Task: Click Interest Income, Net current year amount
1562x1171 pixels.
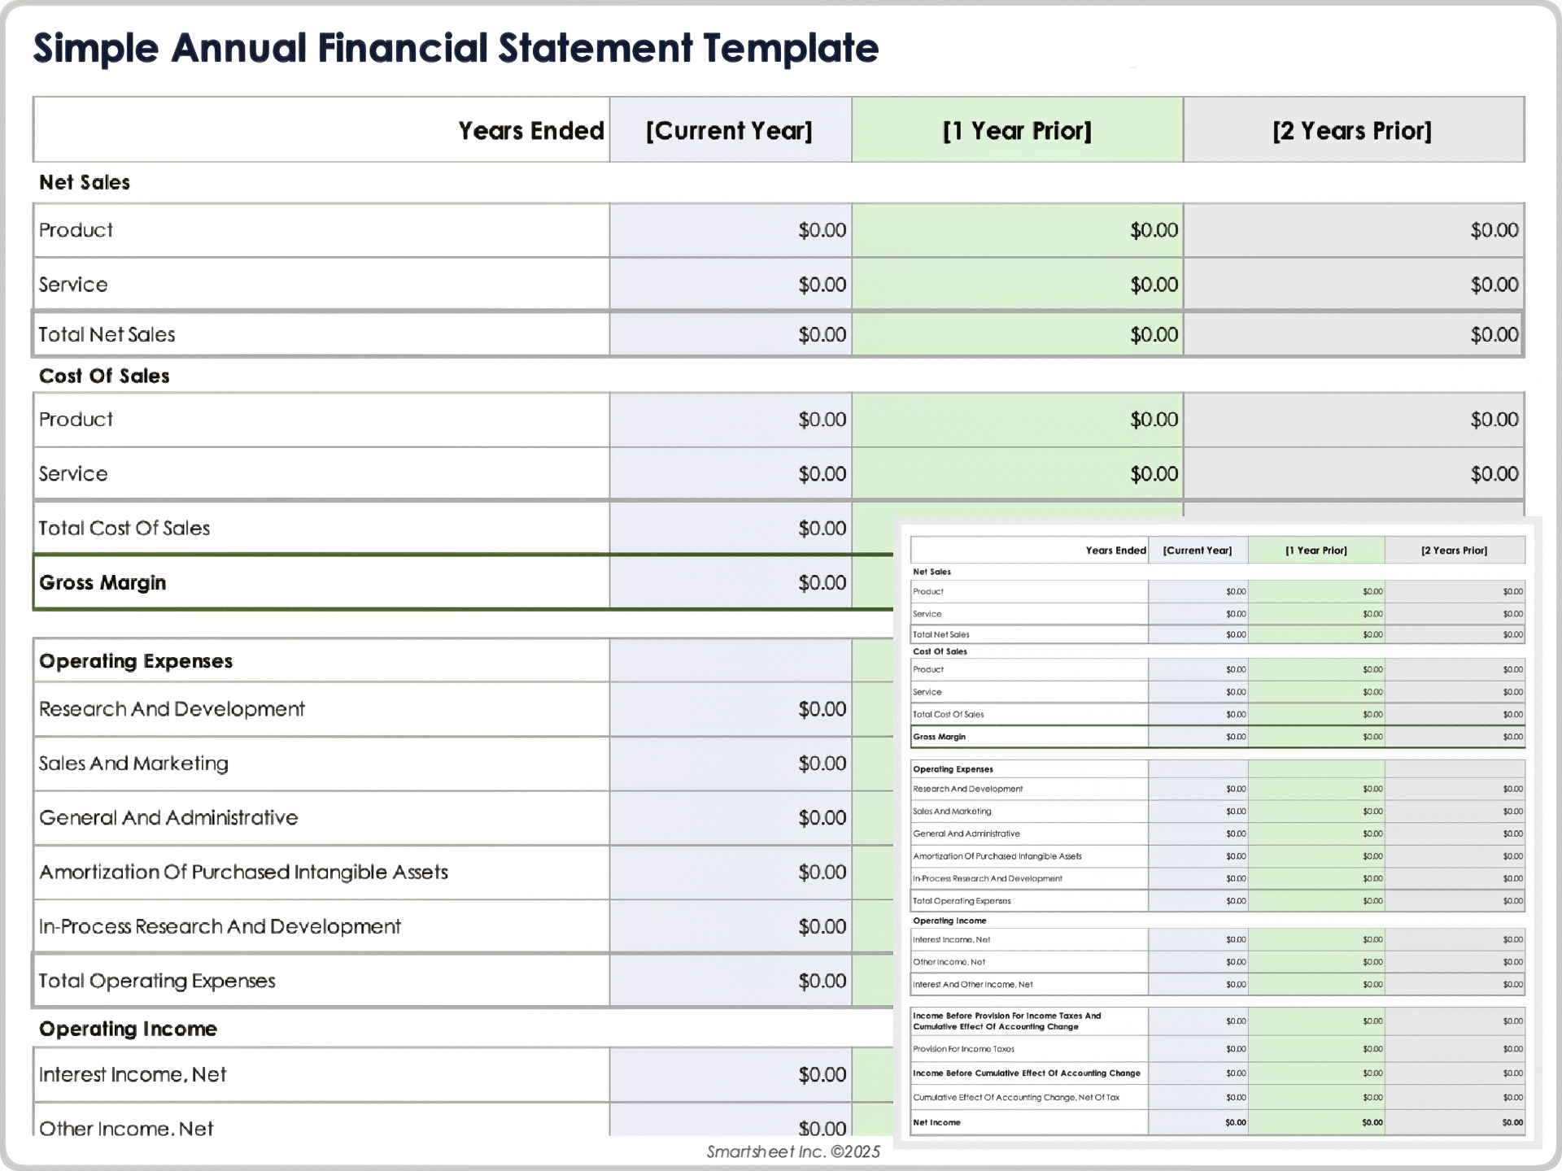Action: tap(731, 1075)
